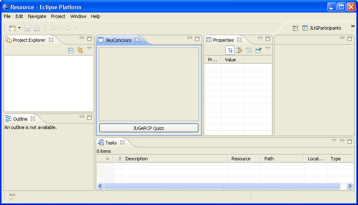Minimize the Outline view panel

tap(82, 118)
